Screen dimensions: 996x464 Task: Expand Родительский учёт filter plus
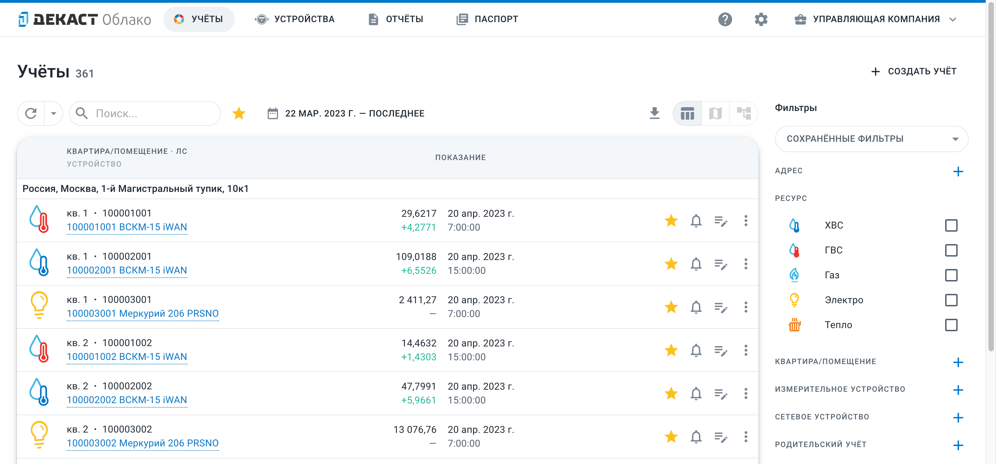[958, 445]
